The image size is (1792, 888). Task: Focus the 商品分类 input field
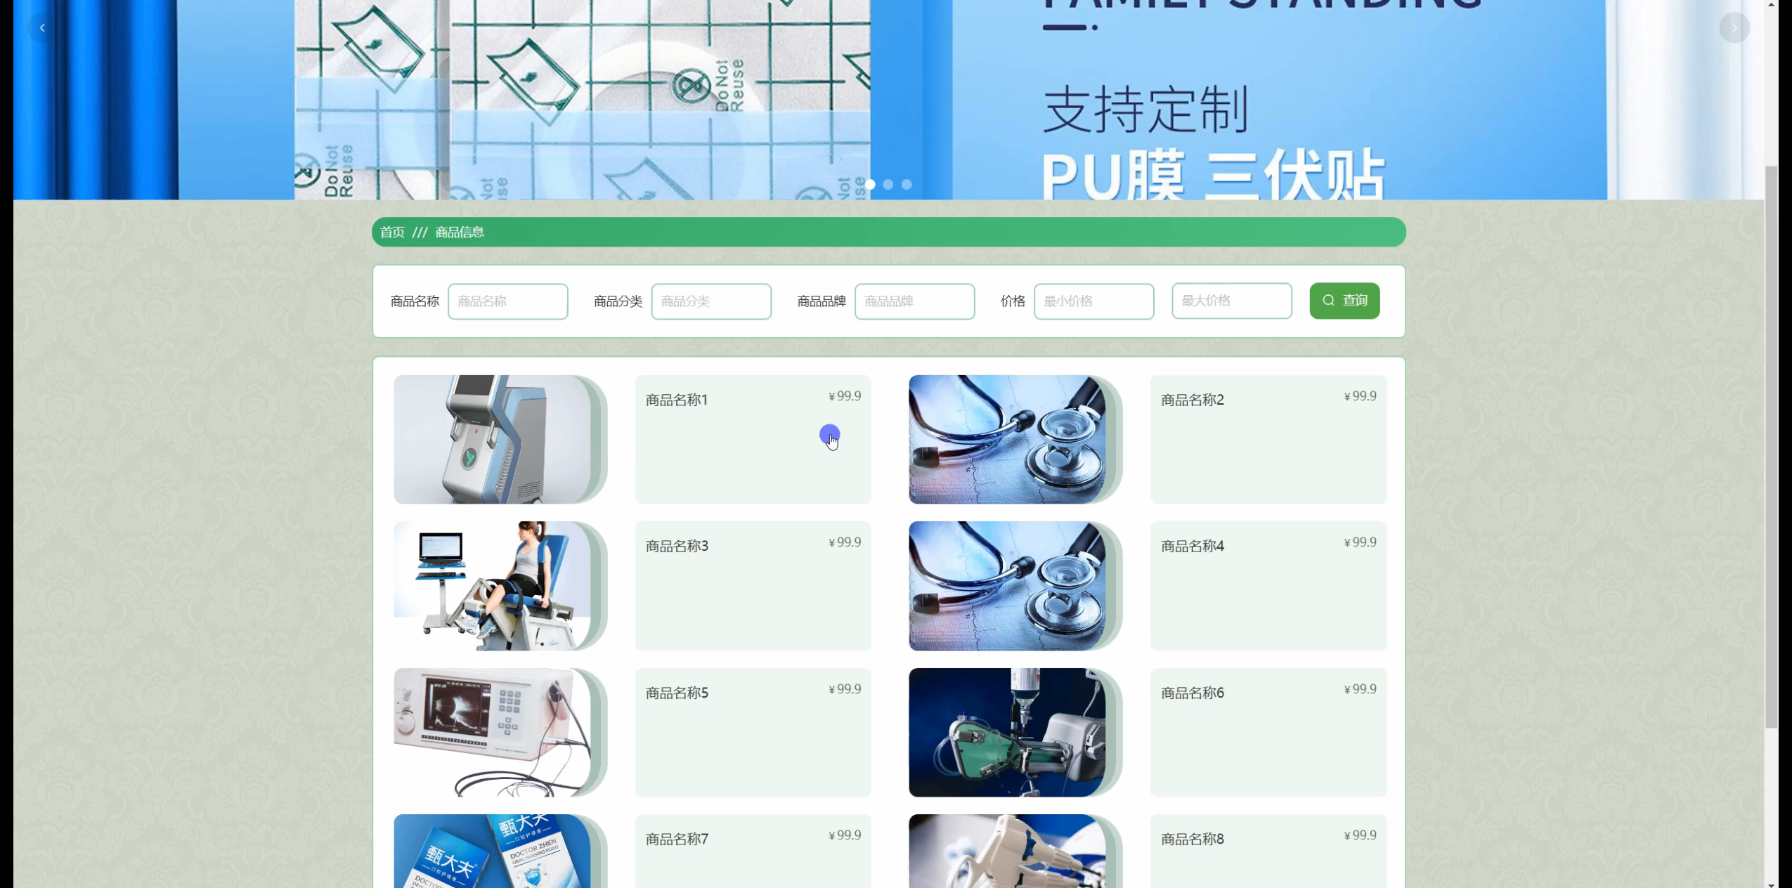coord(710,301)
